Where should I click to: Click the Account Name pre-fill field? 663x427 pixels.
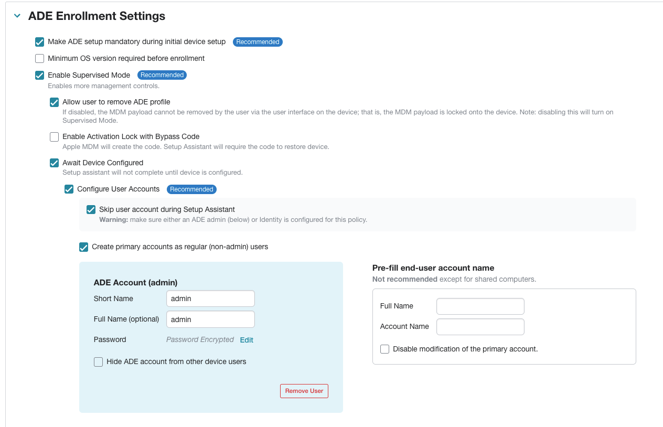(480, 326)
